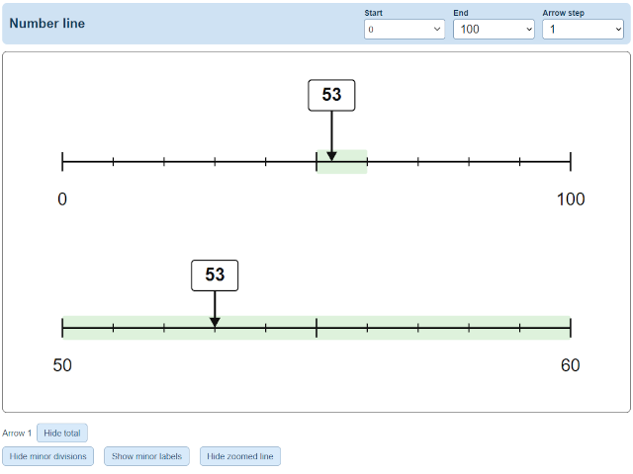Viewport: 633px width, 474px height.
Task: Click the 100 label under the upper line
Action: point(571,199)
